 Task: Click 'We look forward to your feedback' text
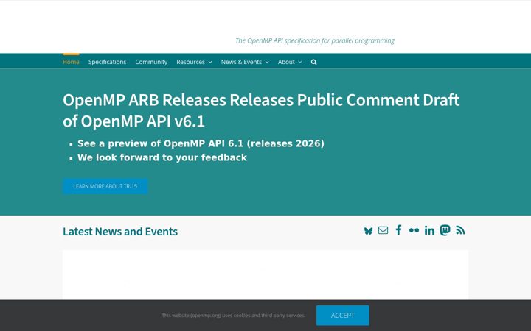(162, 157)
